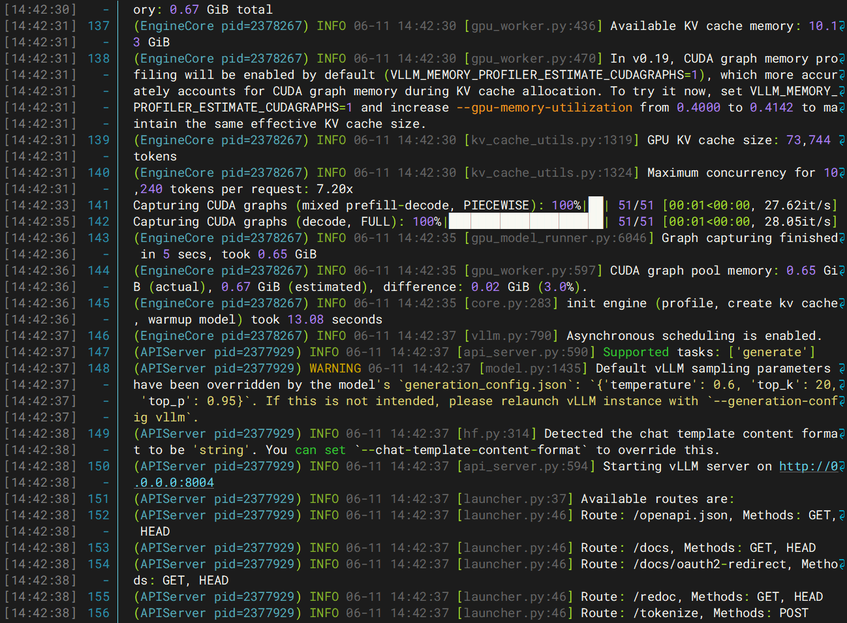Viewport: 847px width, 623px height.
Task: Select log line number 141
Action: [99, 205]
